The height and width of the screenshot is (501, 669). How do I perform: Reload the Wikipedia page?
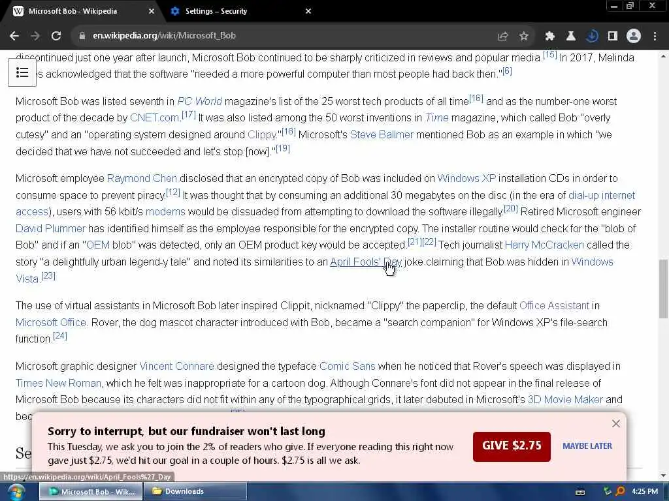coord(56,36)
